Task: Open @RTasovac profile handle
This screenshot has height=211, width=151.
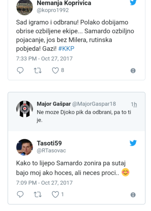Action: coord(51,150)
